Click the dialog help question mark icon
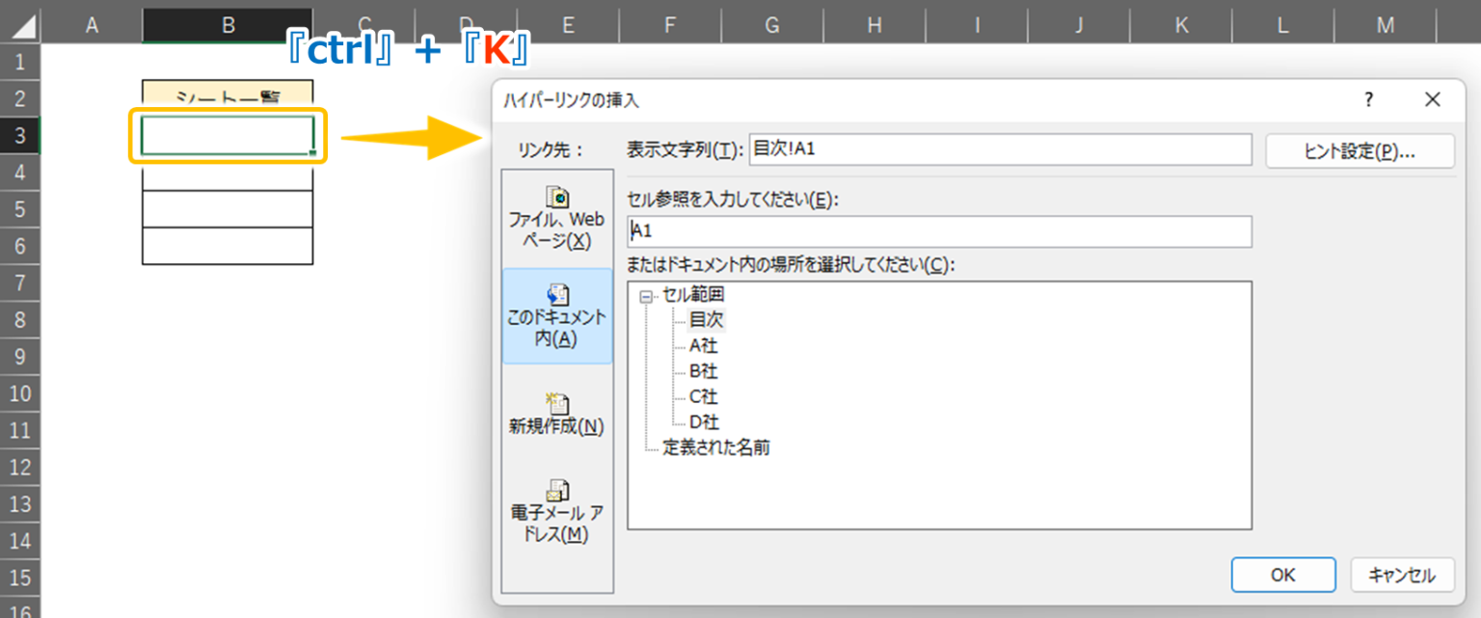The image size is (1481, 618). (x=1367, y=99)
